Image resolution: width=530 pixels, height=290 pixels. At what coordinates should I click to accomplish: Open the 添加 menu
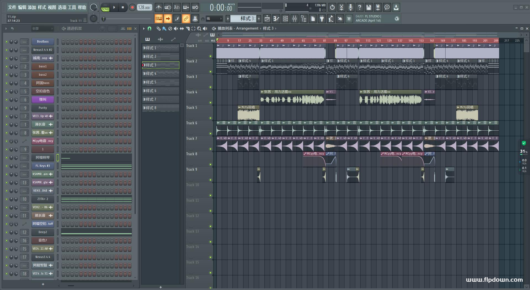pos(32,7)
